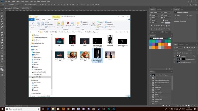This screenshot has height=111, width=198.
Task: Click text Color box in Character panel
Action: click(x=167, y=23)
